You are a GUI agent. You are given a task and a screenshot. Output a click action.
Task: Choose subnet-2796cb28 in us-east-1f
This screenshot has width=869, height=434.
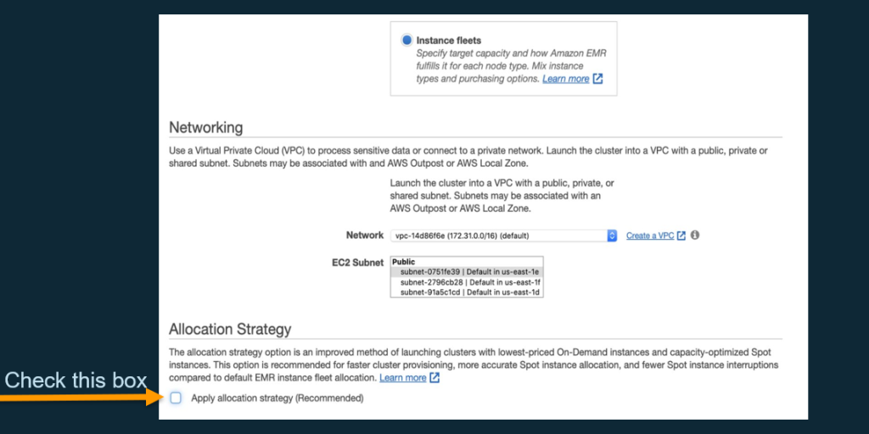[465, 282]
